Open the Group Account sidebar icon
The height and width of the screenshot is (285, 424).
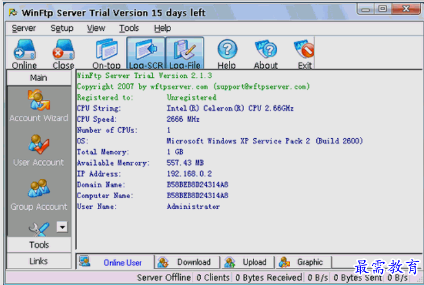(x=39, y=195)
